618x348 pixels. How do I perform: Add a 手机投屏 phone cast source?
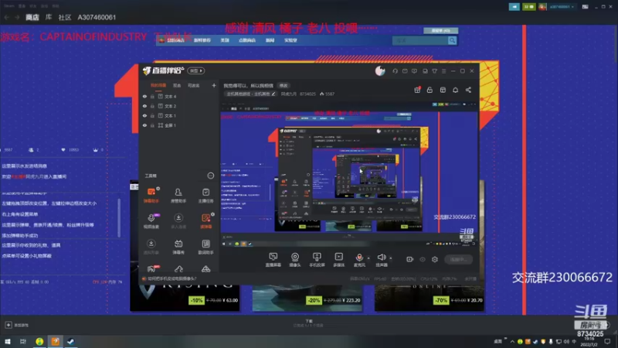(x=317, y=260)
